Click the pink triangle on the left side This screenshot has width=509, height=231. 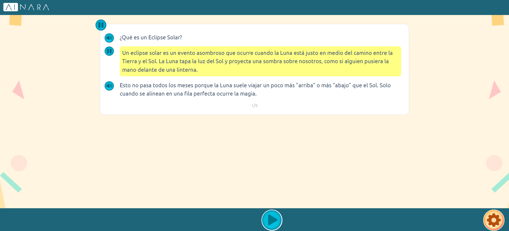point(19,90)
